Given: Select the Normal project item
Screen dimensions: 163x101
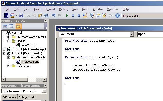Looking at the screenshot, I should click(17, 33).
